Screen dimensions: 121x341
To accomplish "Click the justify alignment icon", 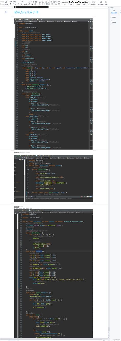I will pos(46,4).
